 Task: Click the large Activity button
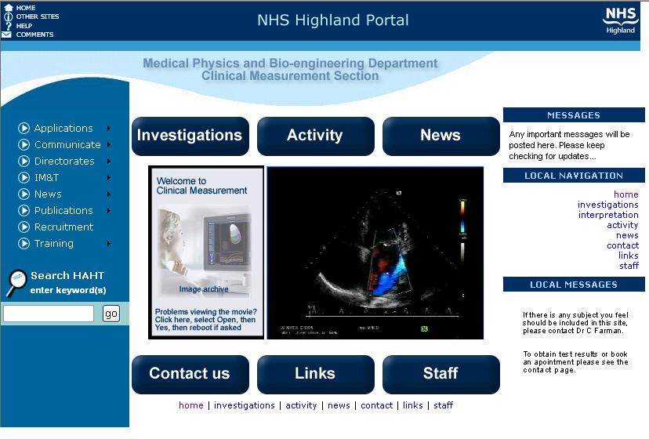316,136
